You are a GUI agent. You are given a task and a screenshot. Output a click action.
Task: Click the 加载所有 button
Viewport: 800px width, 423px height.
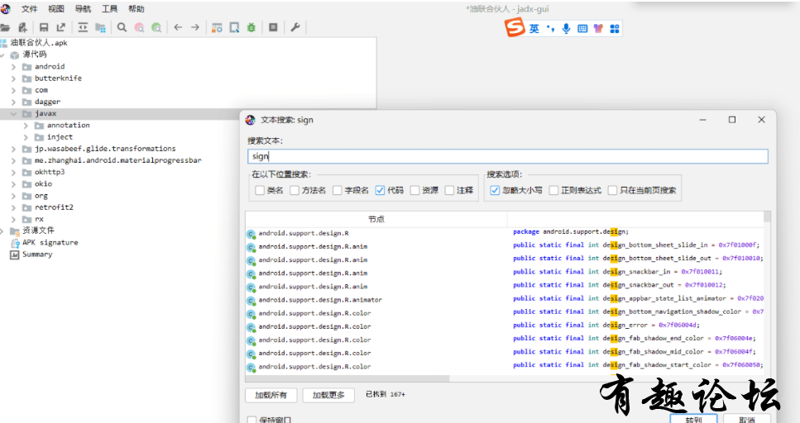click(x=271, y=395)
